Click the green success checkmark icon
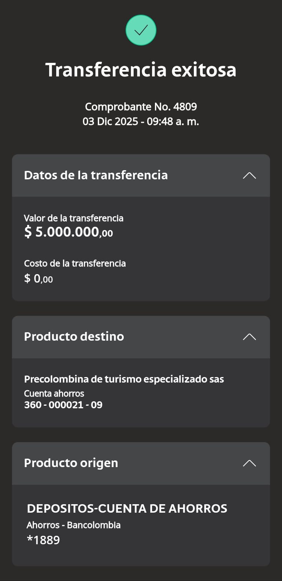 141,30
